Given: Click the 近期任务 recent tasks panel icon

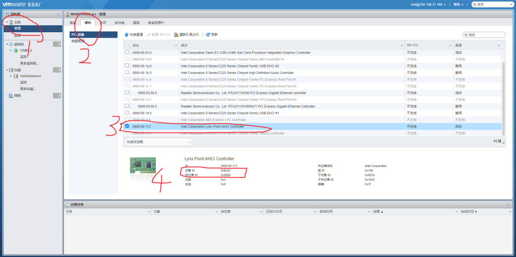Looking at the screenshot, I should (x=67, y=205).
